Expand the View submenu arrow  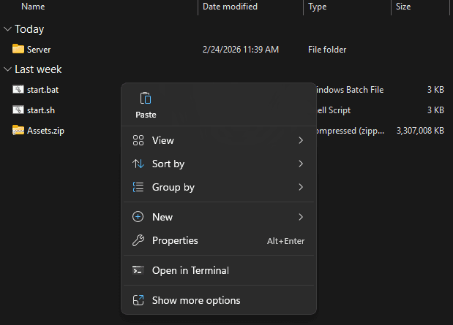[301, 140]
